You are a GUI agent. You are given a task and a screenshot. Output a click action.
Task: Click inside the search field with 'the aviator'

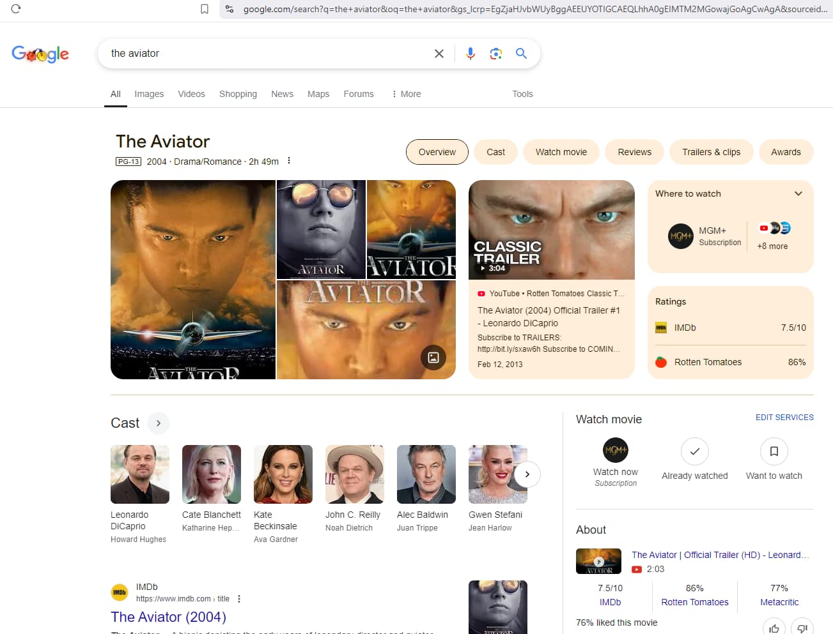269,54
